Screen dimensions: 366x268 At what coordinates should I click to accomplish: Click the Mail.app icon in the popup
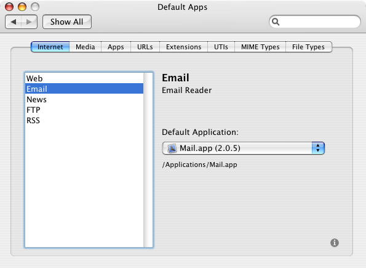tap(172, 148)
